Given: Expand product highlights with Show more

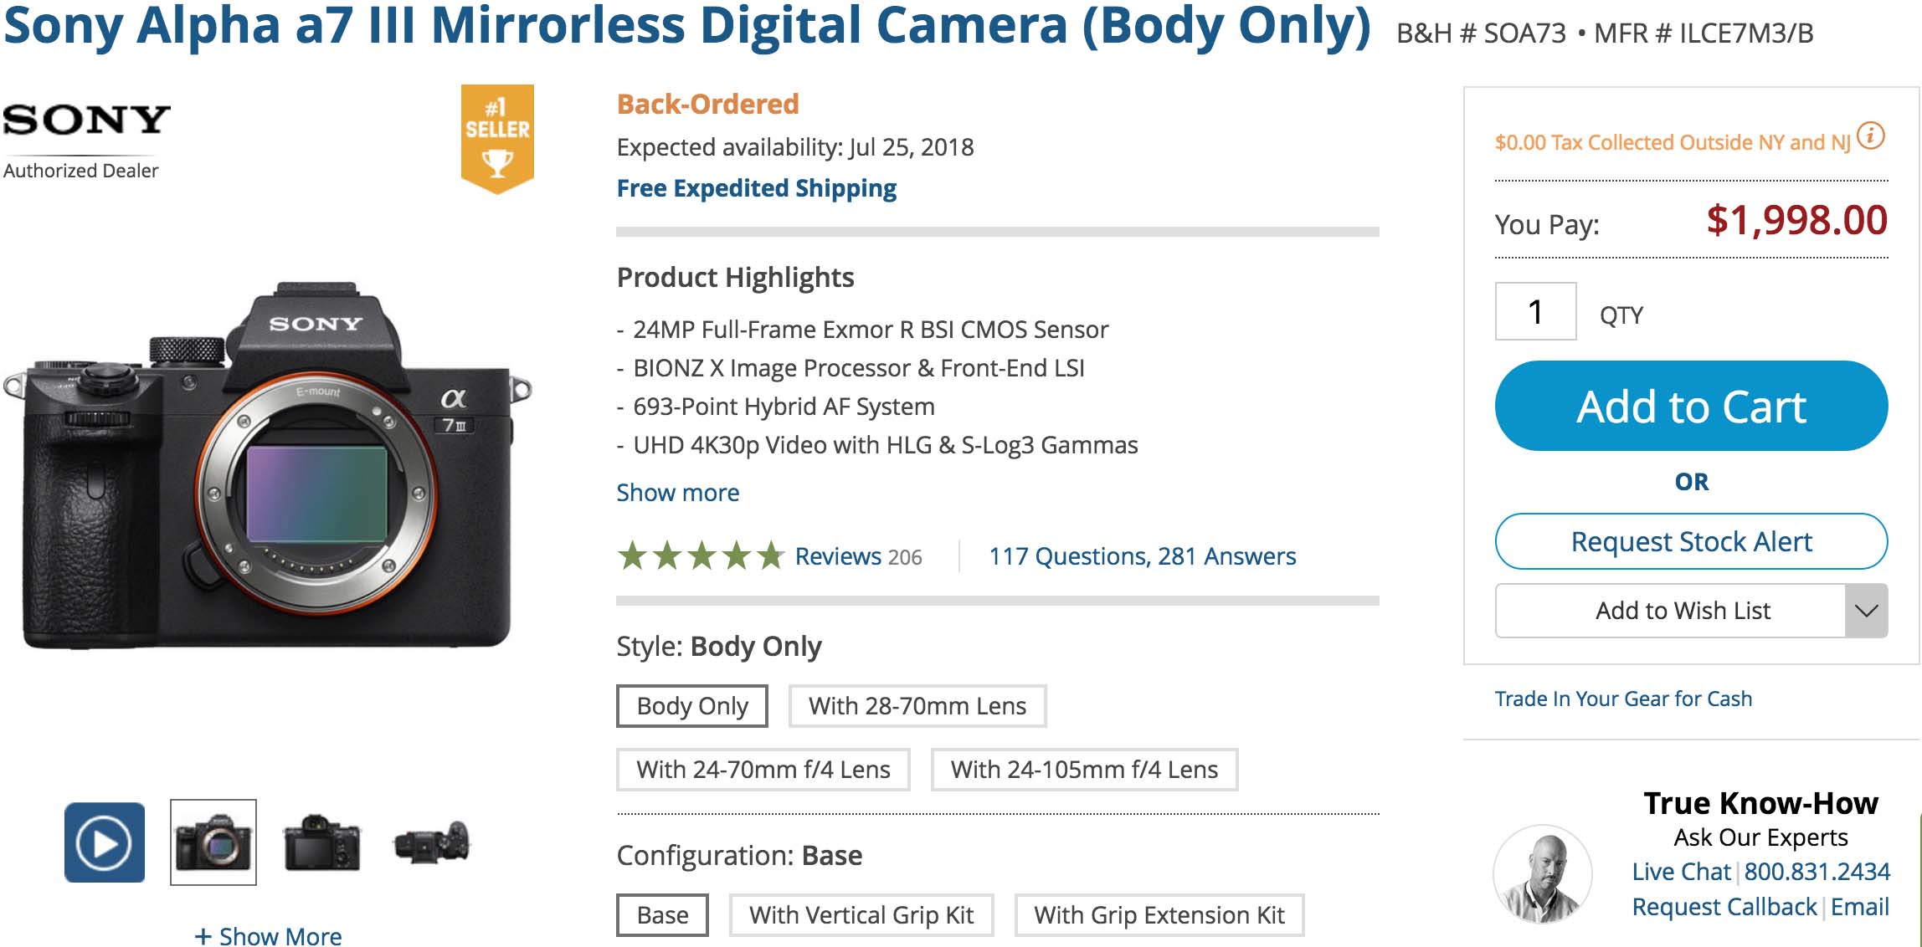Looking at the screenshot, I should (x=677, y=493).
